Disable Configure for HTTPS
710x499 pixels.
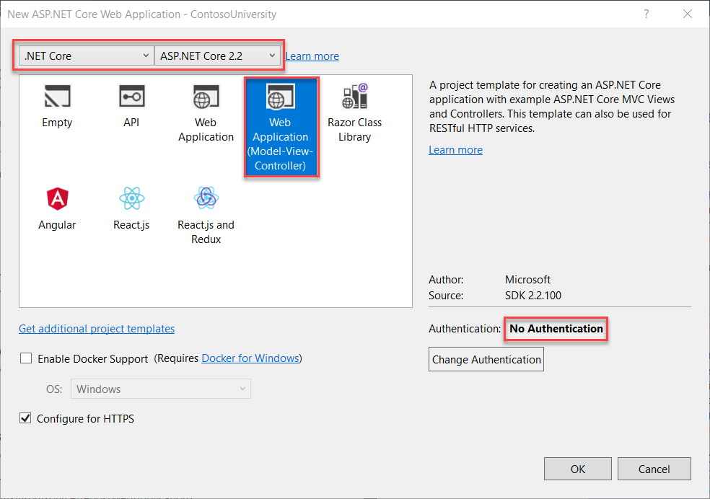(x=25, y=418)
